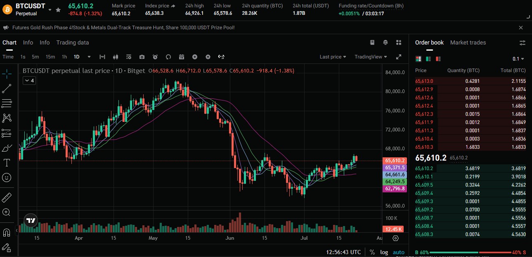Toggle magnet mode in drawing sidebar
This screenshot has width=532, height=257.
(x=6, y=233)
